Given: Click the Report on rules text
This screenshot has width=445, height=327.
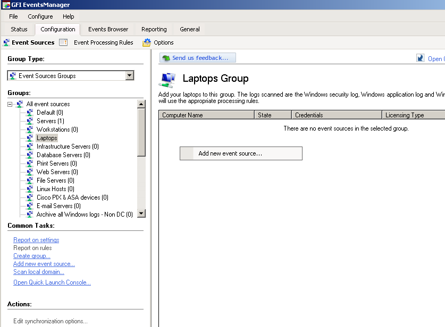Looking at the screenshot, I should (32, 248).
